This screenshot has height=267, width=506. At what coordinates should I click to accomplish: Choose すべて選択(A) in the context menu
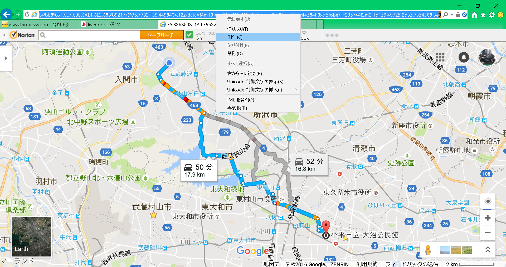click(258, 63)
